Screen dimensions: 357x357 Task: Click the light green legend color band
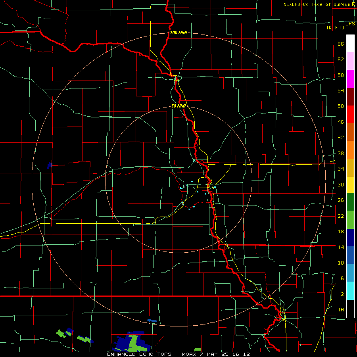350,220
